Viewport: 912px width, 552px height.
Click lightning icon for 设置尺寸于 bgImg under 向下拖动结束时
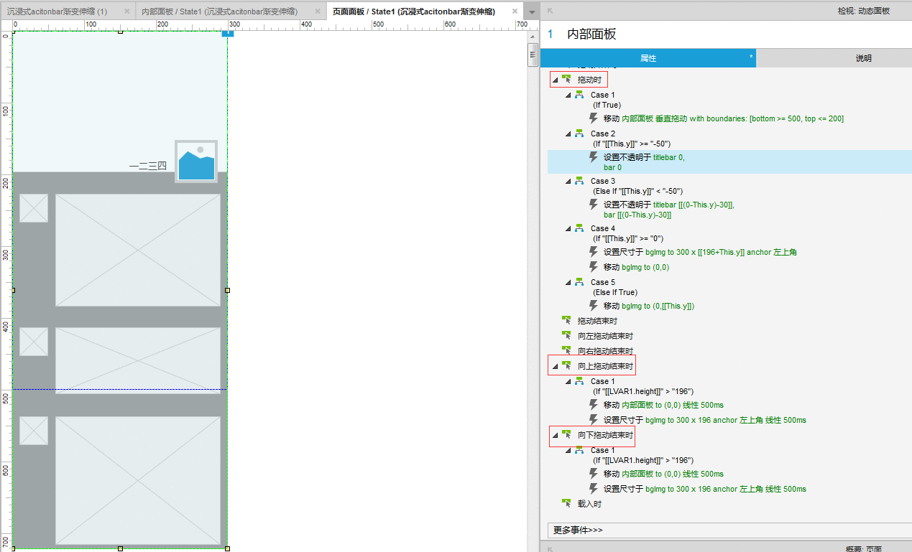tap(594, 488)
